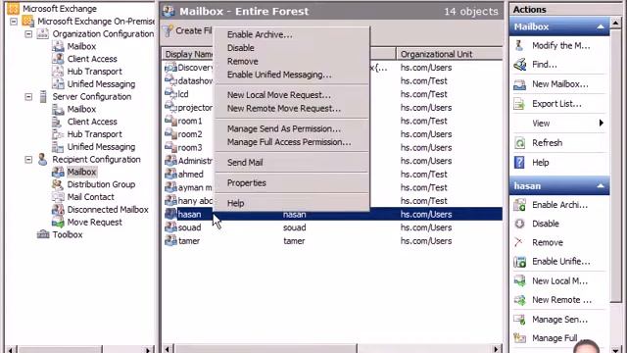Click Modify the Maximum icon in Actions
The image size is (627, 353).
click(519, 46)
